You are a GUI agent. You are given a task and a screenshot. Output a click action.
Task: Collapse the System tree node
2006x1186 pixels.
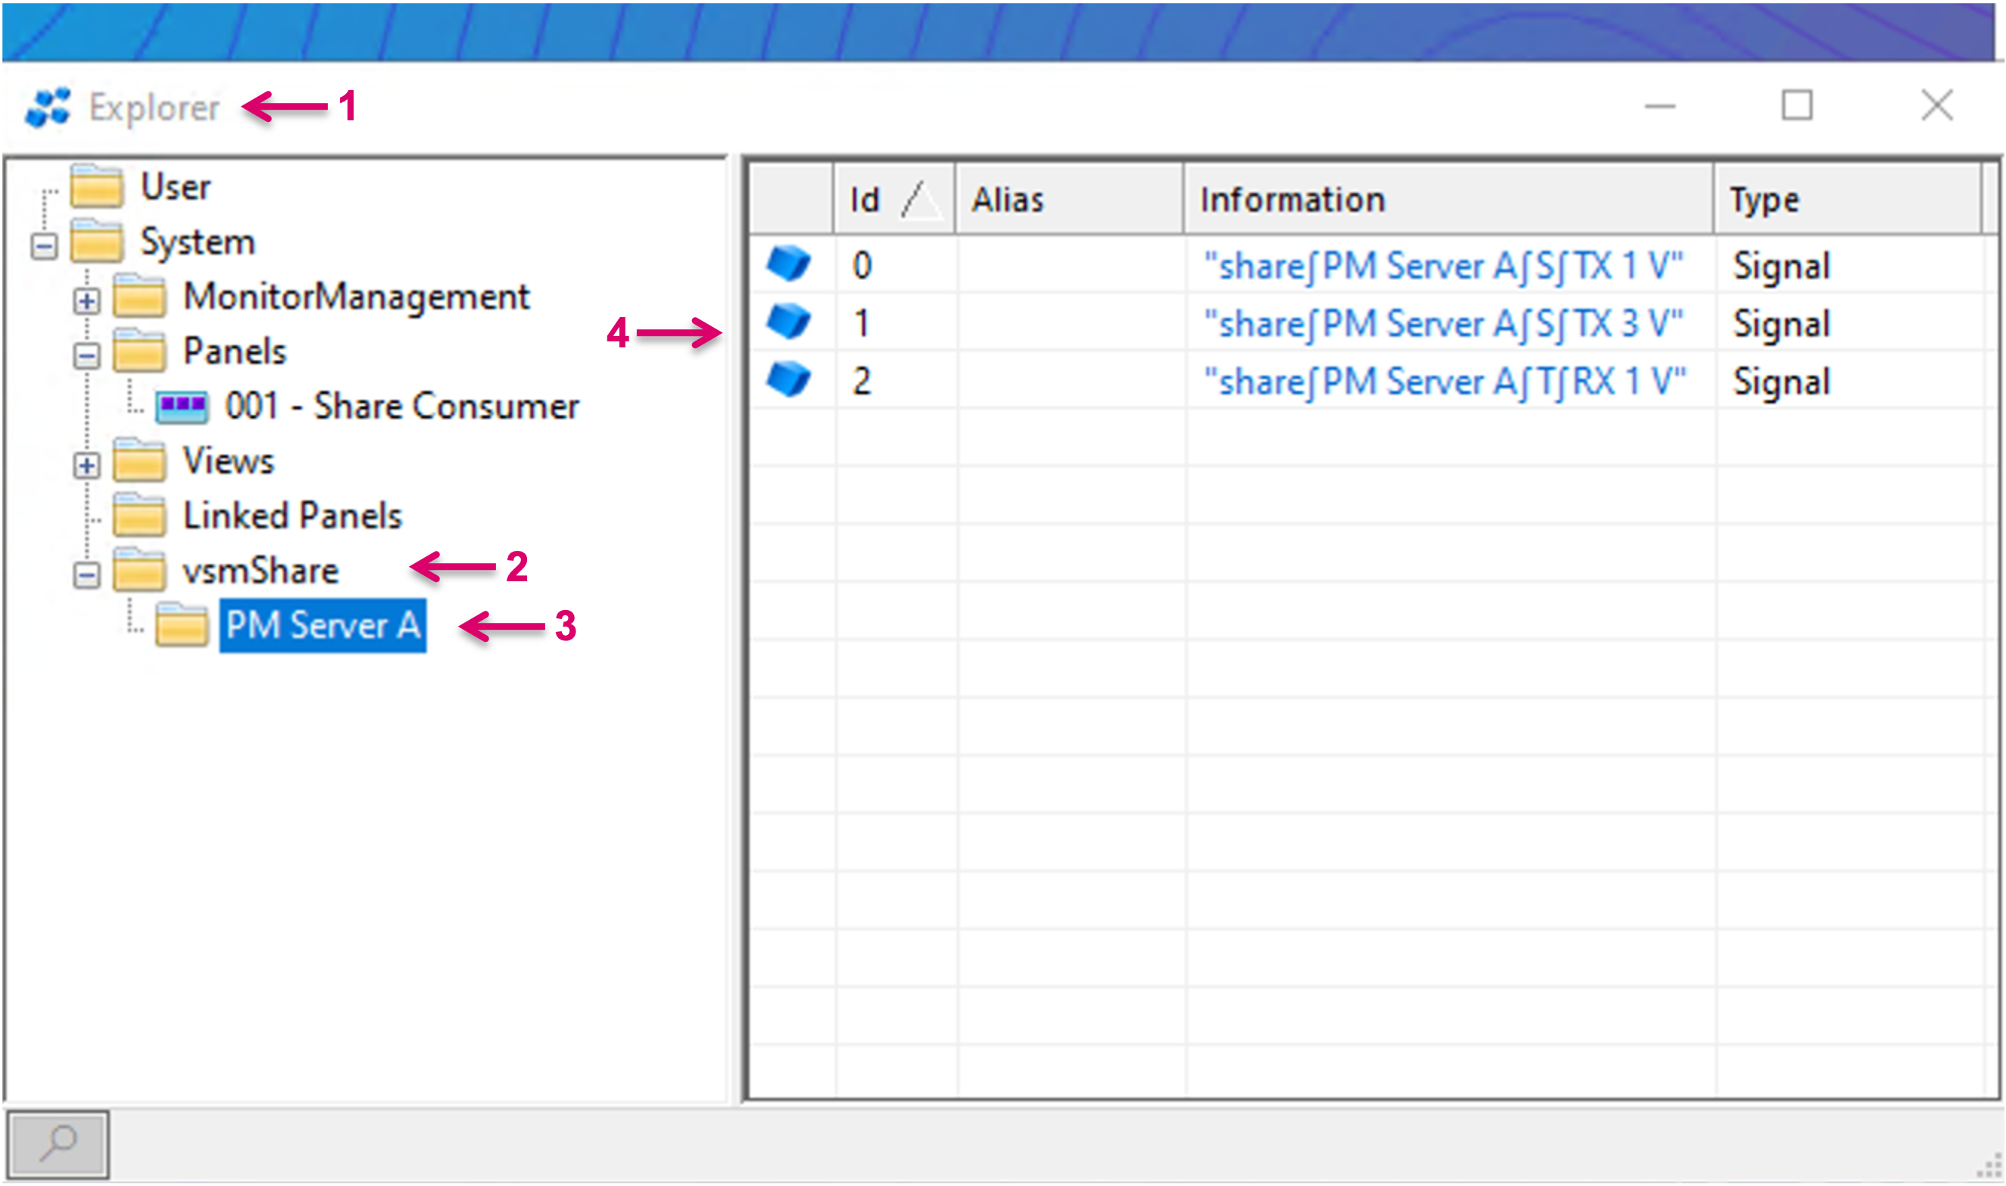[44, 246]
